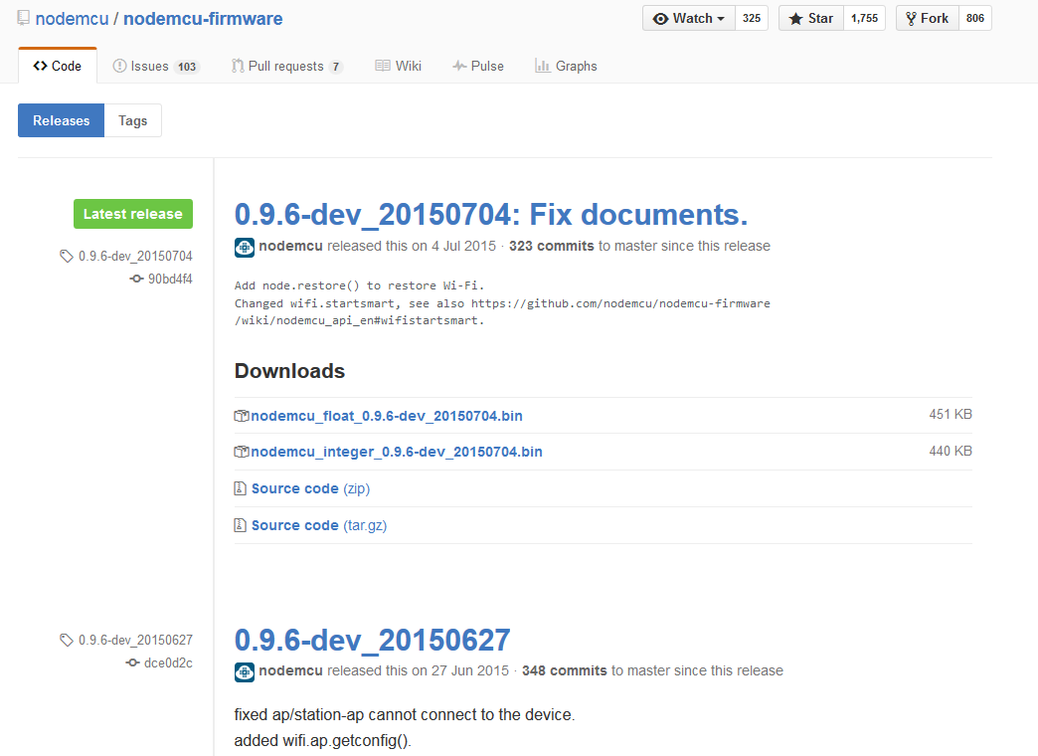Click the star icon on the Star button
The image size is (1038, 756).
pyautogui.click(x=795, y=19)
